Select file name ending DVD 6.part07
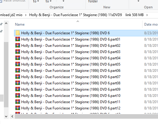This screenshot has width=158, height=124. pyautogui.click(x=71, y=77)
